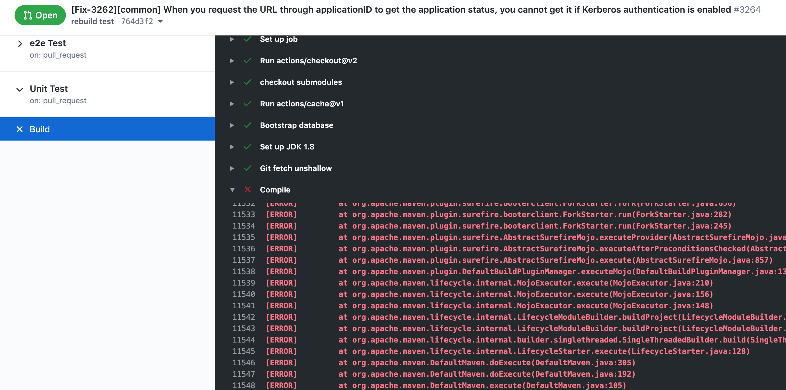
Task: Select the Build job in sidebar
Action: [107, 129]
